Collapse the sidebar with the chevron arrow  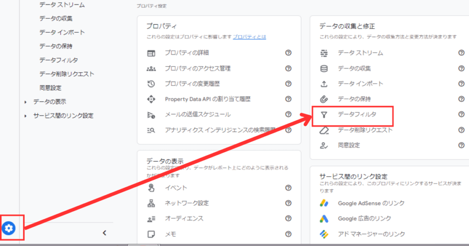104,233
